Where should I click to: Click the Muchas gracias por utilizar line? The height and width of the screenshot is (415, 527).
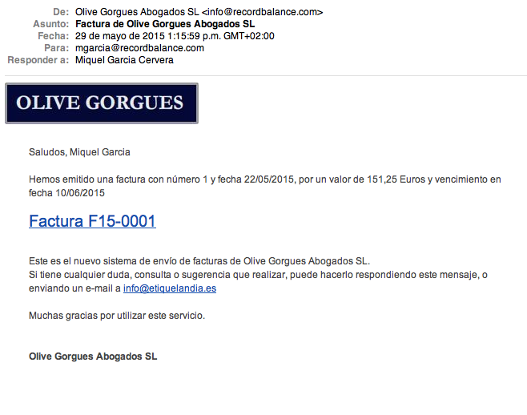[x=117, y=316]
